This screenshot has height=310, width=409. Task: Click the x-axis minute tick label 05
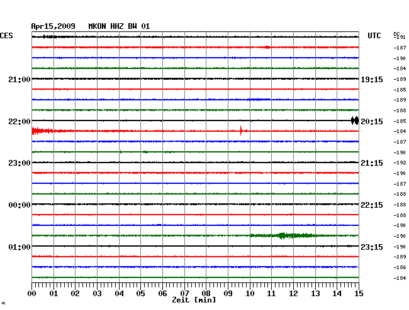[x=140, y=293]
